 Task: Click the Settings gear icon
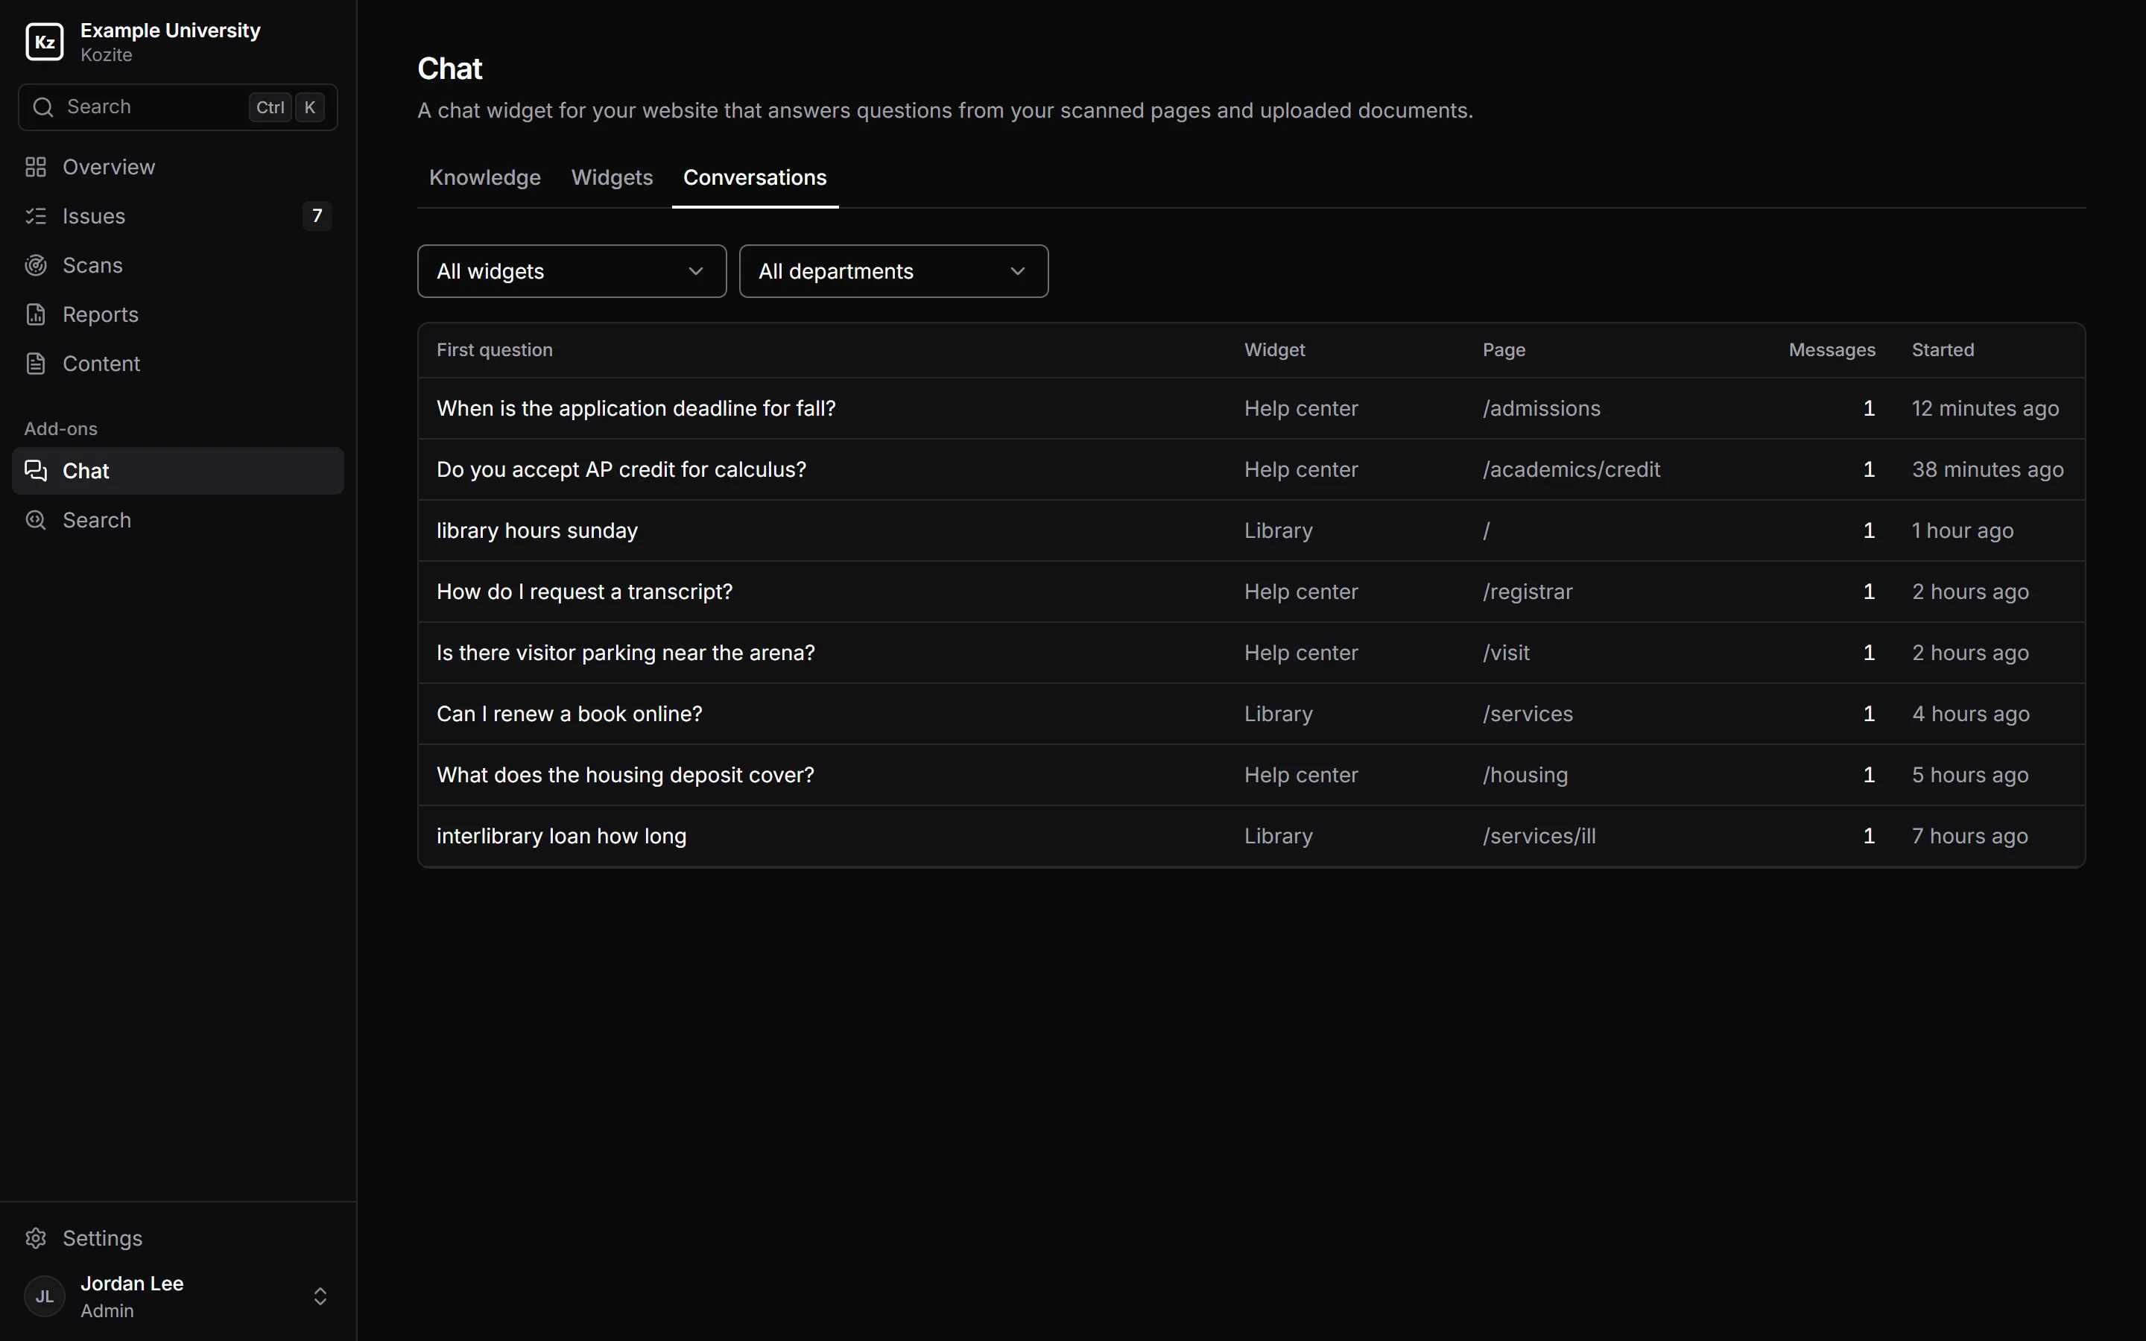[36, 1238]
